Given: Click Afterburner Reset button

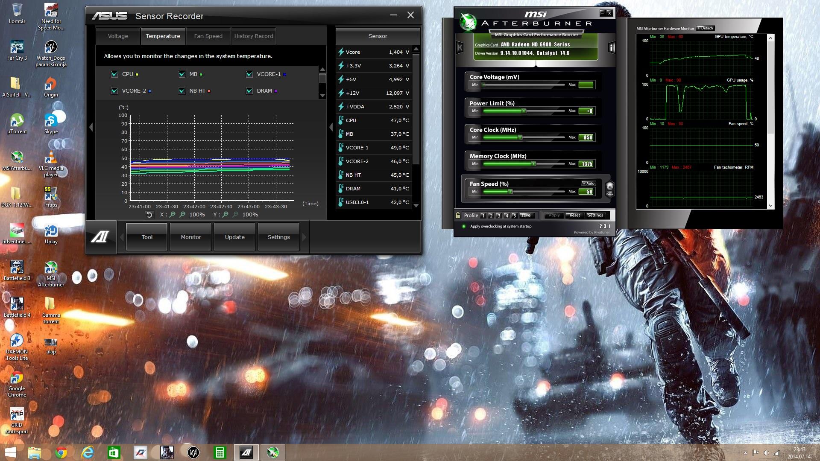Looking at the screenshot, I should coord(575,216).
